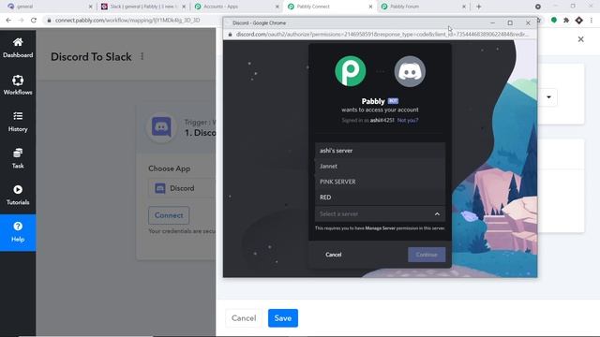The image size is (600, 337).
Task: Open a new Chrome tab
Action: (x=479, y=7)
